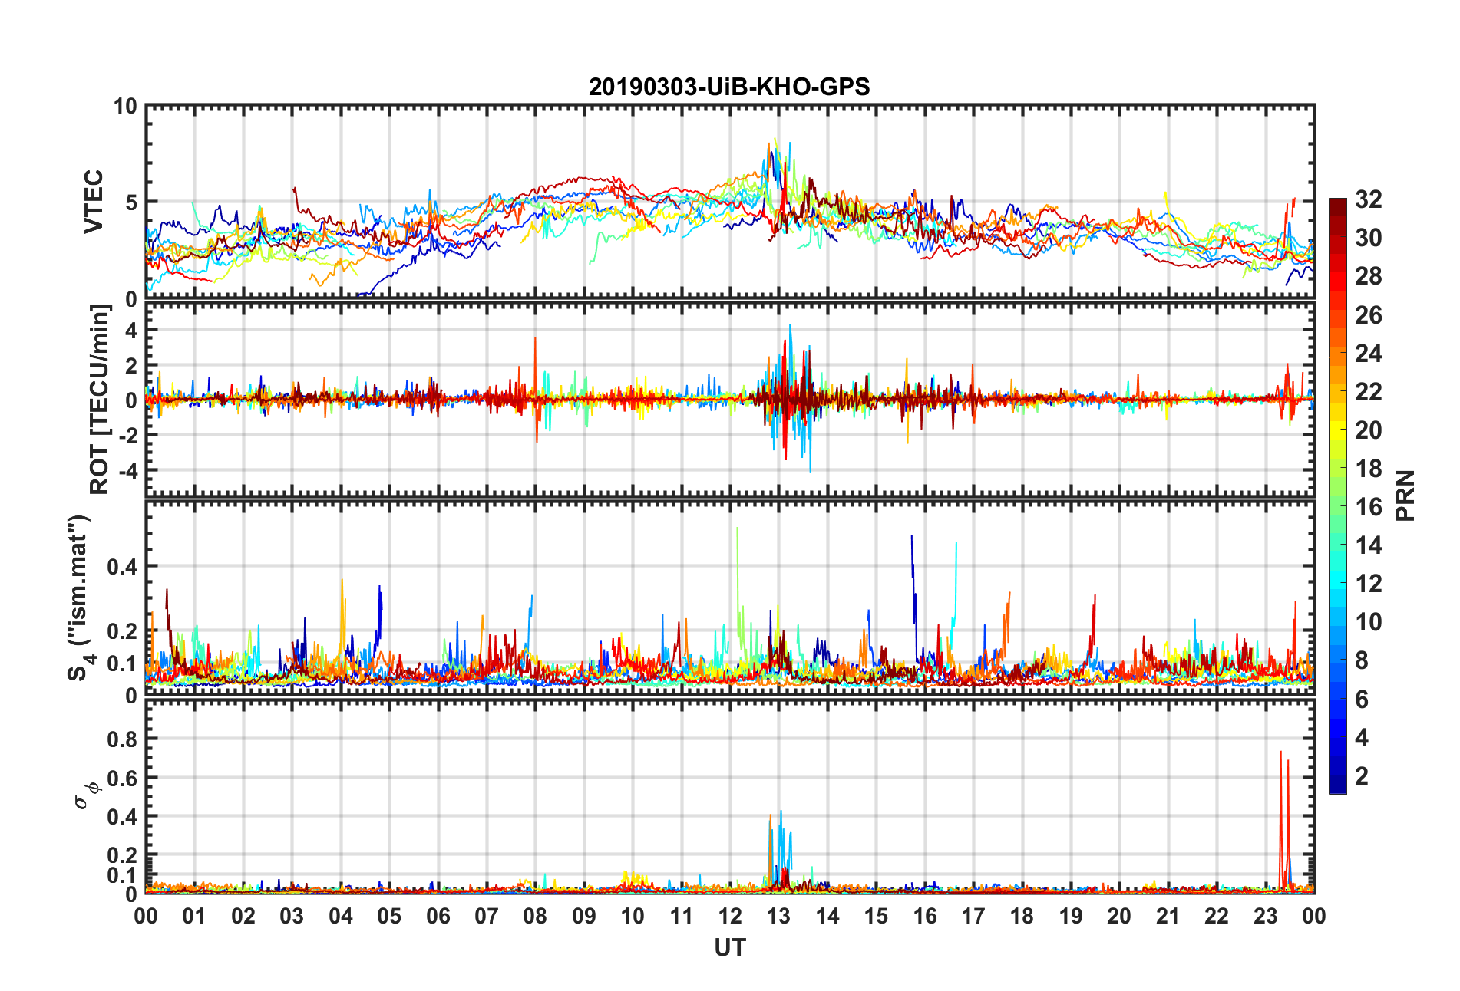This screenshot has width=1460, height=991.
Task: Click the UT x-axis label
Action: point(729,948)
